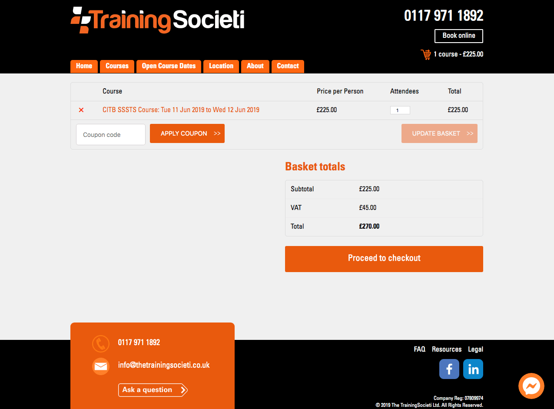
Task: Click the Update Basket button
Action: point(439,133)
